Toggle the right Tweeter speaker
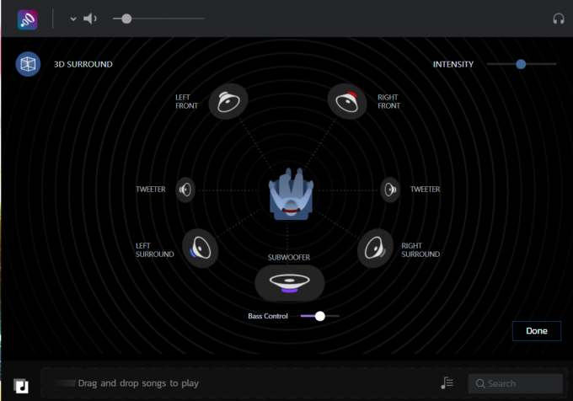Image resolution: width=573 pixels, height=401 pixels. pos(390,190)
